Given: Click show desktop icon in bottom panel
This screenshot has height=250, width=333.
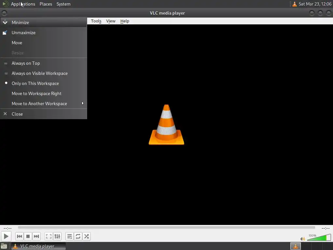Looking at the screenshot, I should 4,246.
